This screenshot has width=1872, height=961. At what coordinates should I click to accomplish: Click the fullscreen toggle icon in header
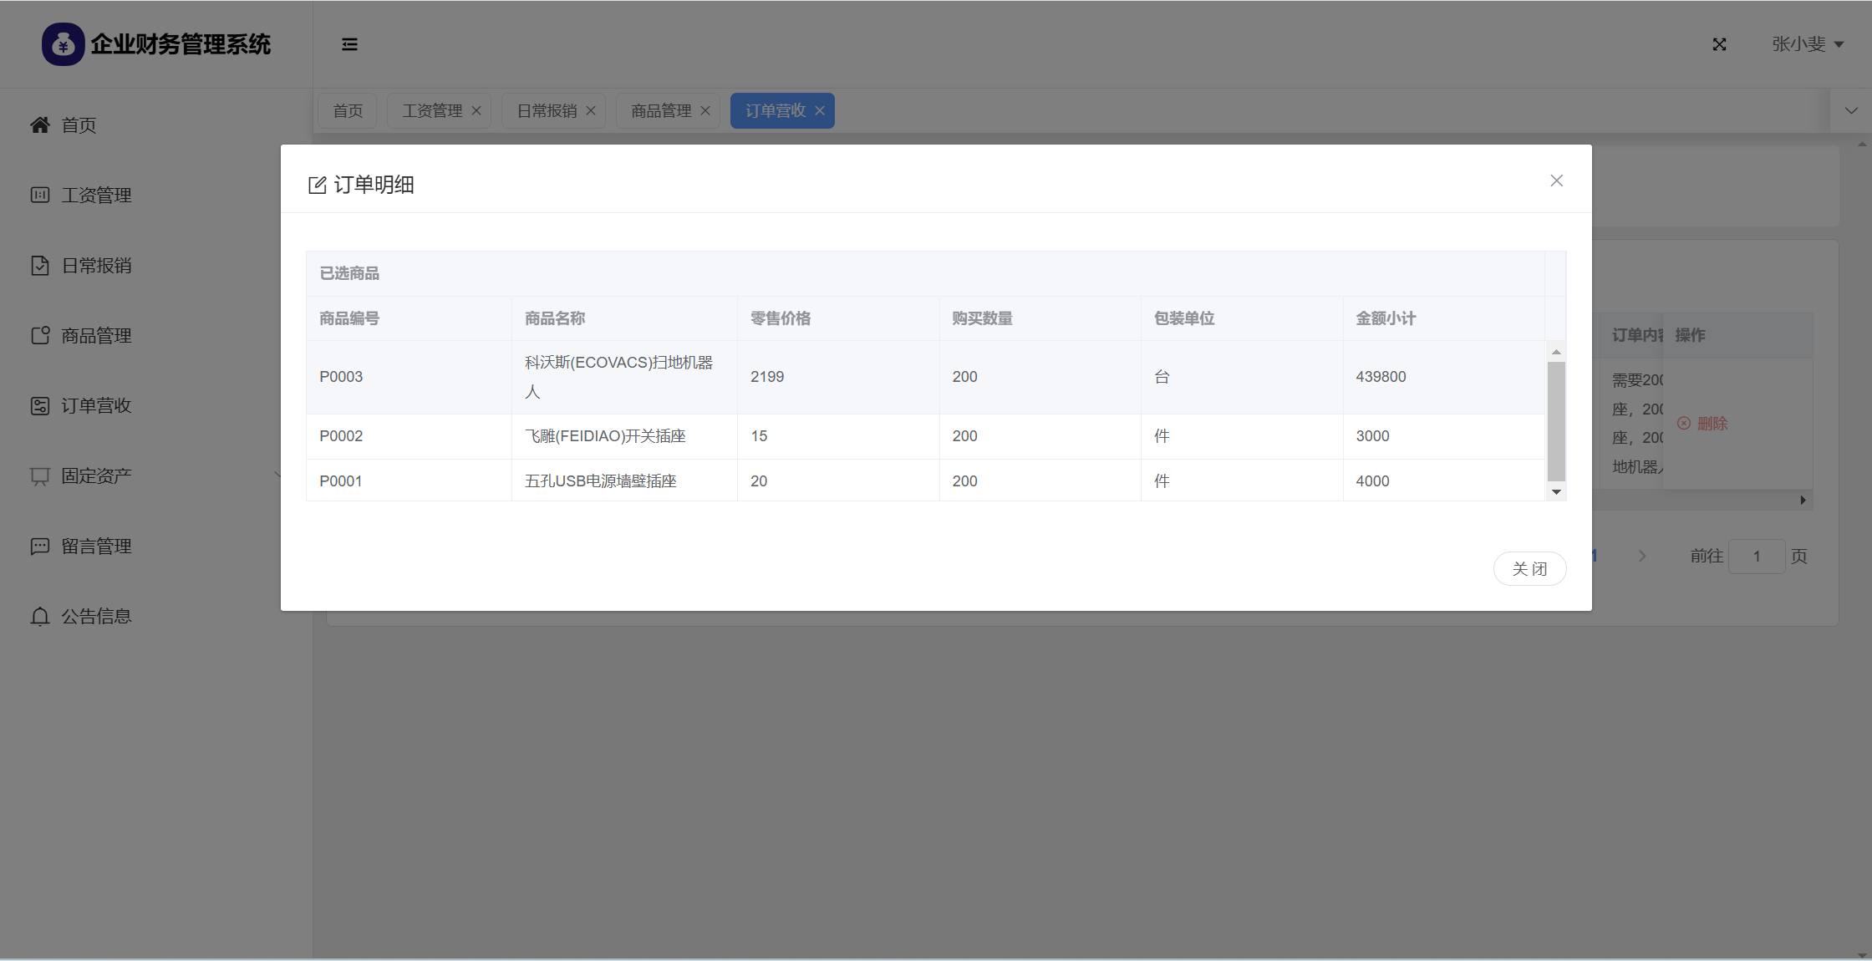click(1719, 44)
